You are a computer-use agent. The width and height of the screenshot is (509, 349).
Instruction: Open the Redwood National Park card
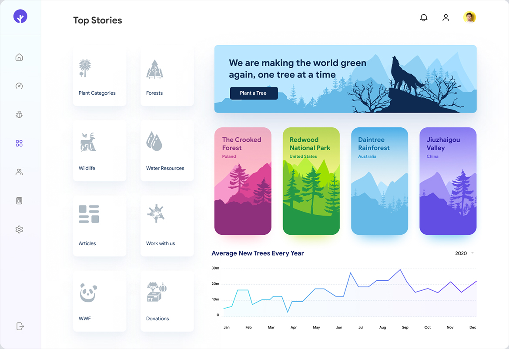tap(311, 181)
